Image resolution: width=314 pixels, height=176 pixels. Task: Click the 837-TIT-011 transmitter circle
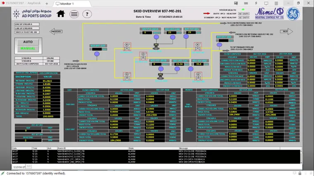pyautogui.click(x=186, y=36)
